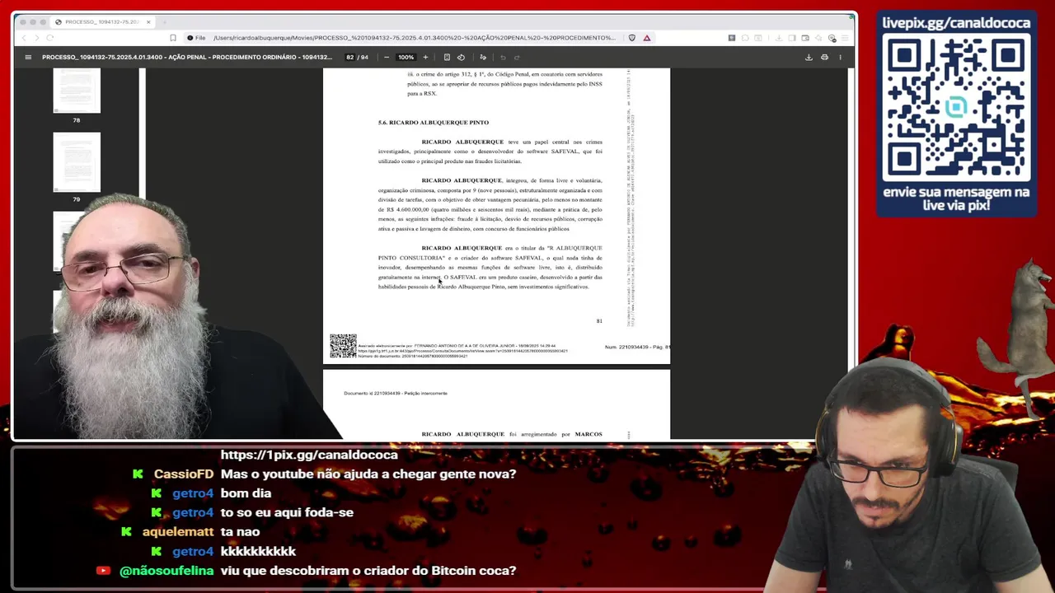Click the QR code in the page footer

(343, 346)
